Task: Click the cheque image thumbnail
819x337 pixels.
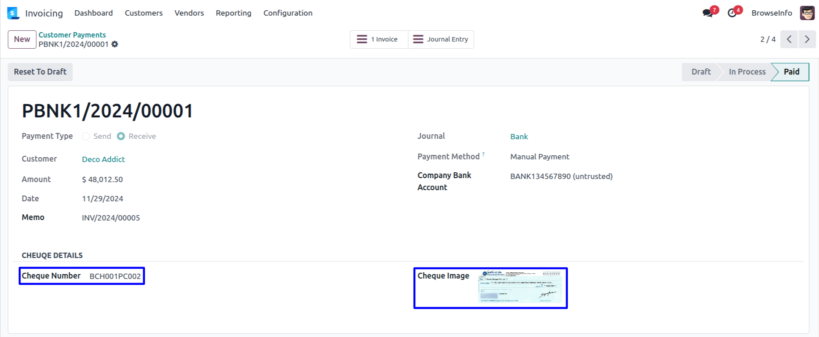Action: 520,287
